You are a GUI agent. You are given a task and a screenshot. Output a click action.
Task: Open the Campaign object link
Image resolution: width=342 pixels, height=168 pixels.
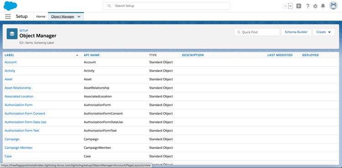pyautogui.click(x=12, y=139)
